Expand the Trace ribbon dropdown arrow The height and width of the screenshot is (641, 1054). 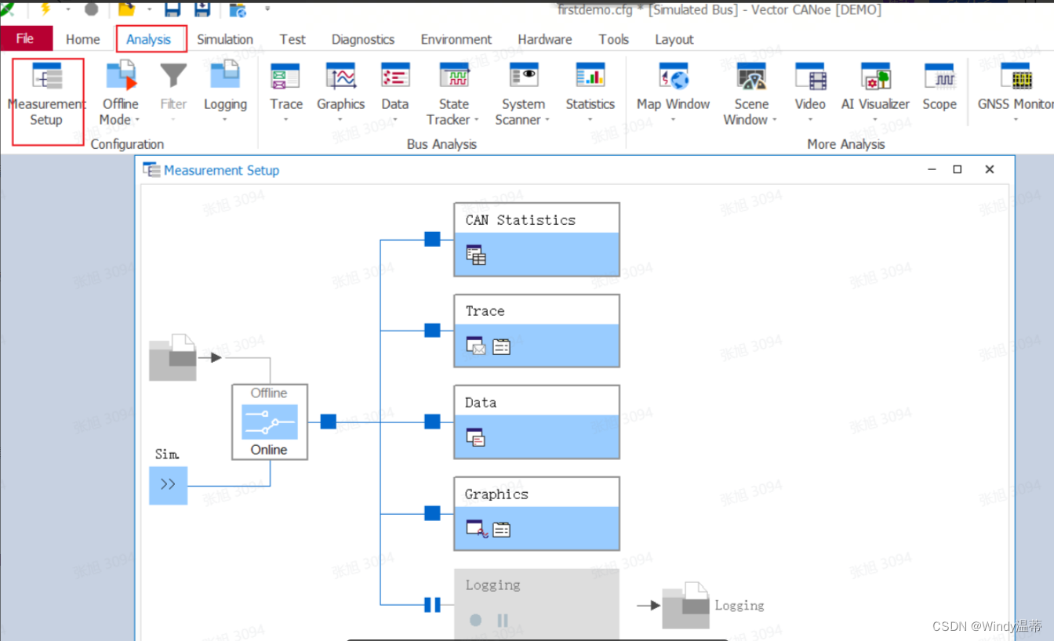click(x=285, y=120)
